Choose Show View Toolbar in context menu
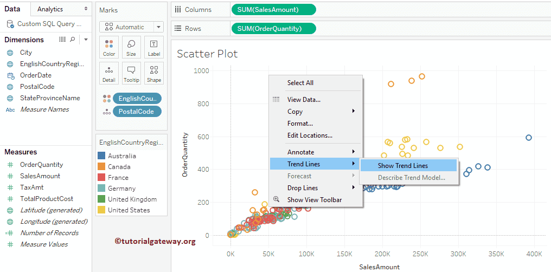Screen dimensions: 551x272 pos(315,200)
